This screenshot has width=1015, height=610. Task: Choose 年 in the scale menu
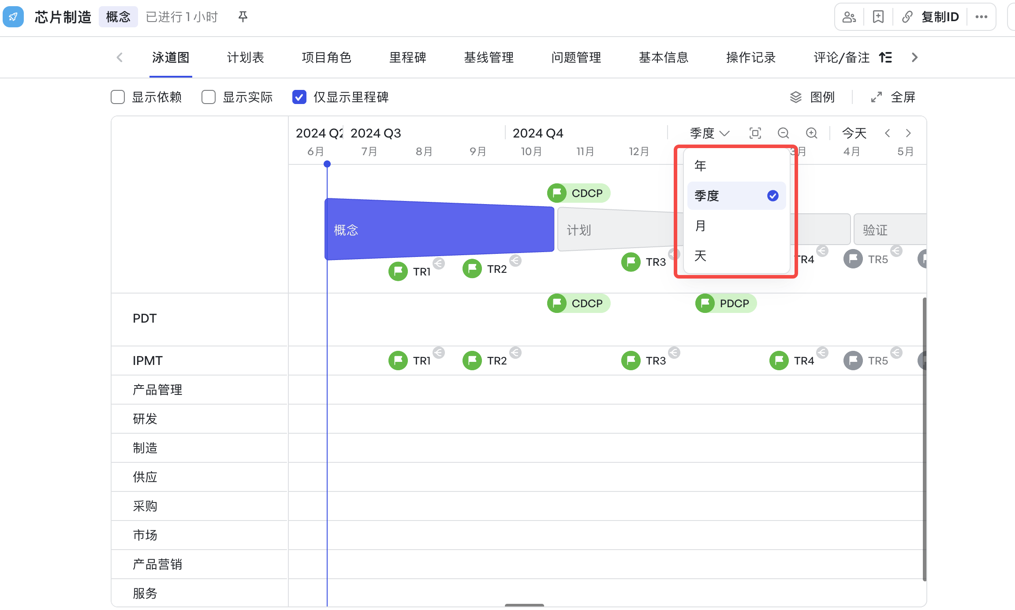(x=736, y=166)
